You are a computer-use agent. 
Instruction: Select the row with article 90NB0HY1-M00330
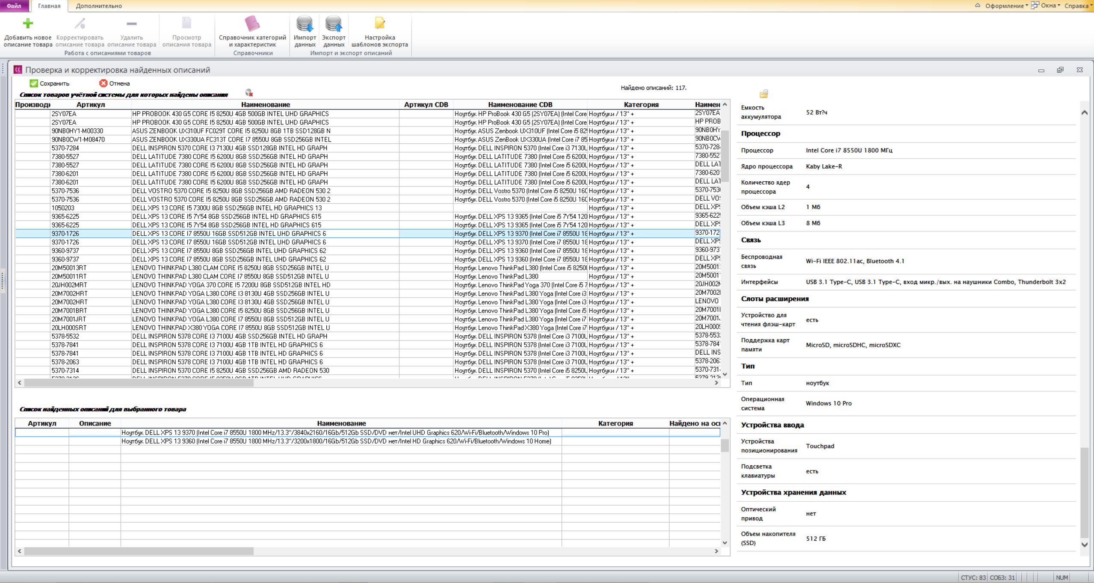[x=368, y=131]
